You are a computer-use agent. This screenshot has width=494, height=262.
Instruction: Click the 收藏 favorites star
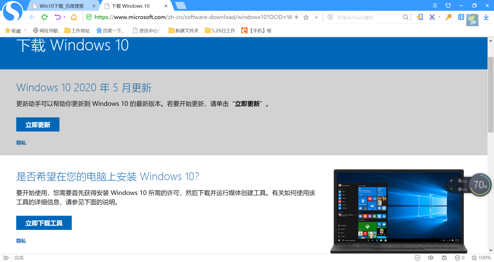[7, 30]
